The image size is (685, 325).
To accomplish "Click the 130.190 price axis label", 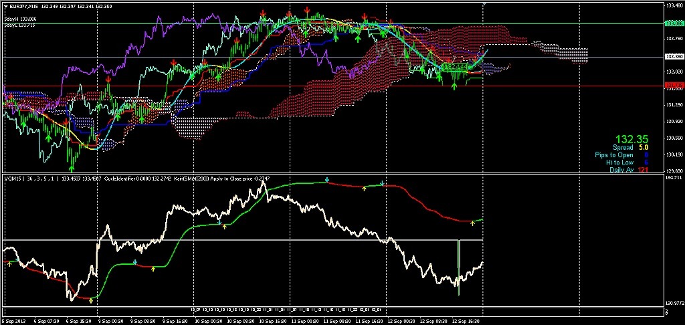I will point(675,154).
